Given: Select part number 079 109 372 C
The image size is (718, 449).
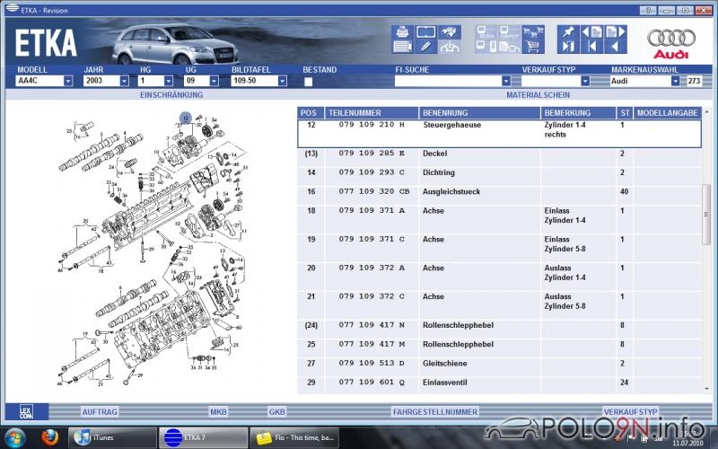Looking at the screenshot, I should (x=372, y=296).
